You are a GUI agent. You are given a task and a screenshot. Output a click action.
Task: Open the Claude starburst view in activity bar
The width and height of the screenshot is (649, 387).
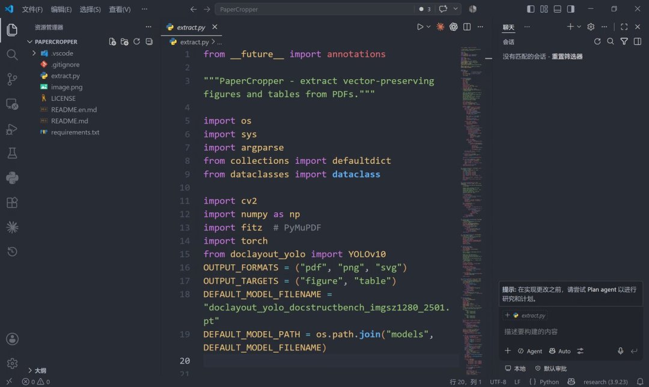tap(12, 227)
